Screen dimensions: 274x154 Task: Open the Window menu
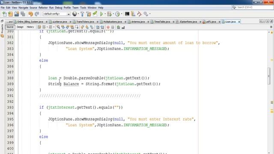[x=92, y=8]
